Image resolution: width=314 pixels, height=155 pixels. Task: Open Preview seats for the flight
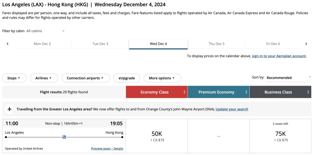(101, 149)
